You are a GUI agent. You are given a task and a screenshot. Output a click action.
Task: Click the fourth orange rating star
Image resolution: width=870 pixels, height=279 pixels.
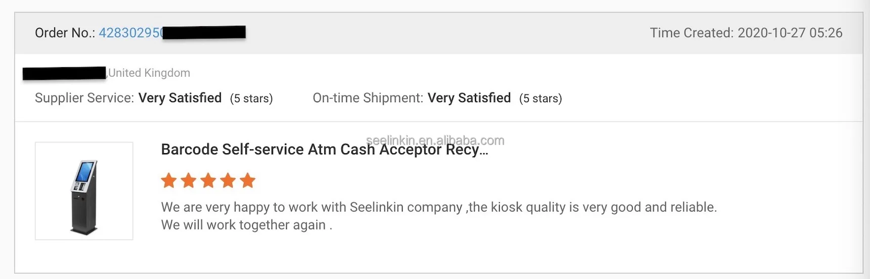[x=228, y=180]
